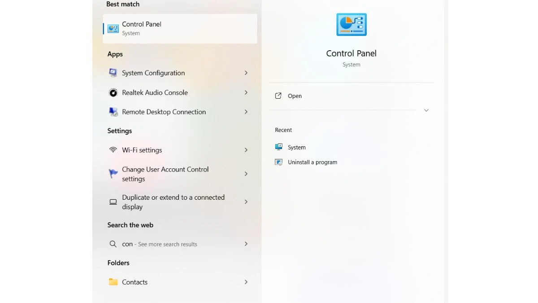Click the Control Panel title in preview
The height and width of the screenshot is (303, 538).
(351, 53)
